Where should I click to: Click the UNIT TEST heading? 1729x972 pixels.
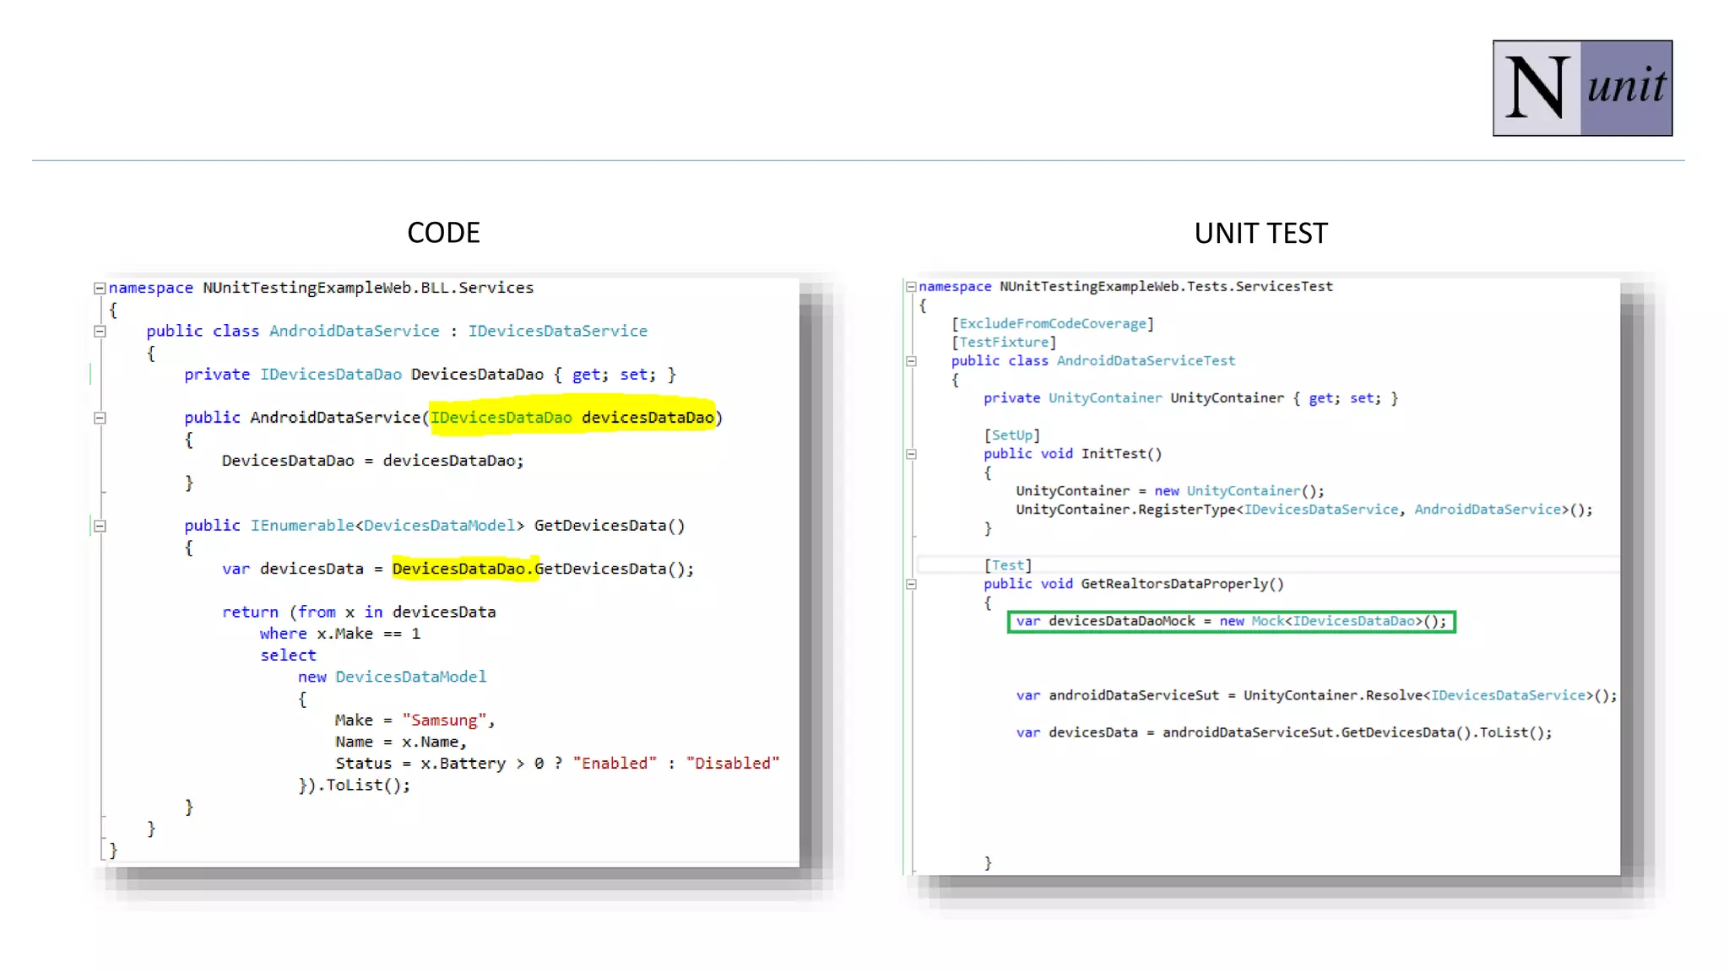click(1260, 234)
